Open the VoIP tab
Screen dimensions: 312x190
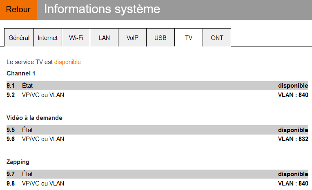pyautogui.click(x=132, y=38)
